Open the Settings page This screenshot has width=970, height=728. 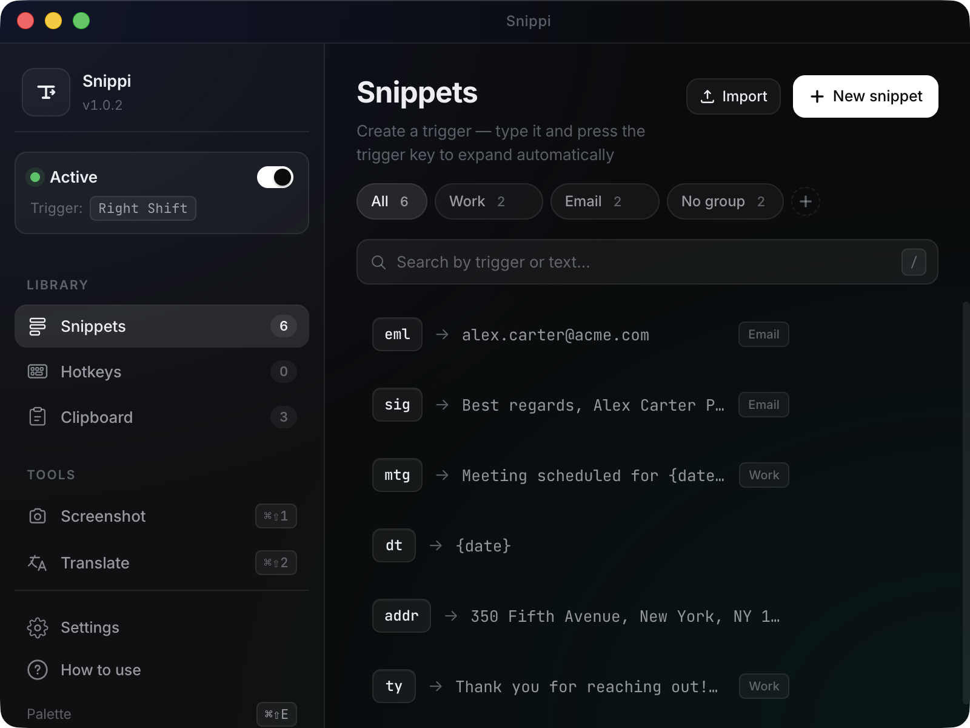[x=162, y=627]
